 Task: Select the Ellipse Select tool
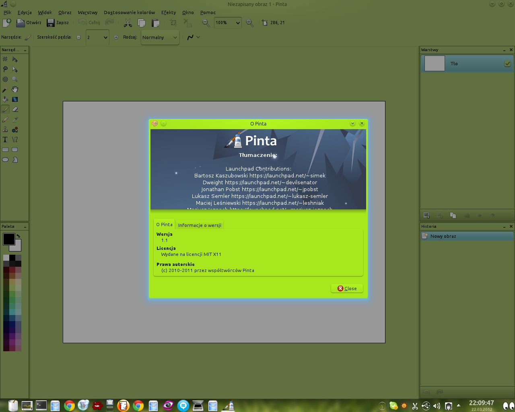(5, 79)
